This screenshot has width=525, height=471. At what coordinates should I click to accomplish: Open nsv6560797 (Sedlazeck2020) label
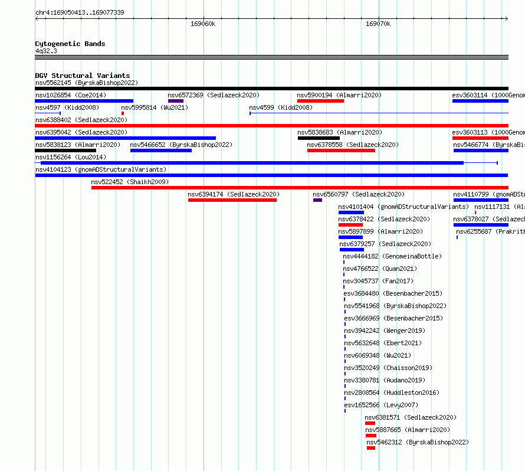(x=359, y=194)
